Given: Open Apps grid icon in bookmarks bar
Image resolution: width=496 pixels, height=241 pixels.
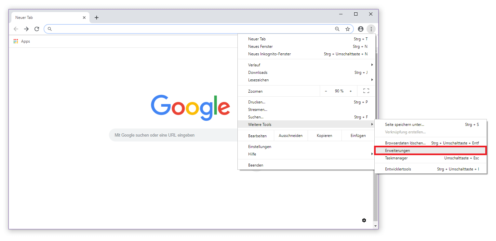Looking at the screenshot, I should click(16, 41).
